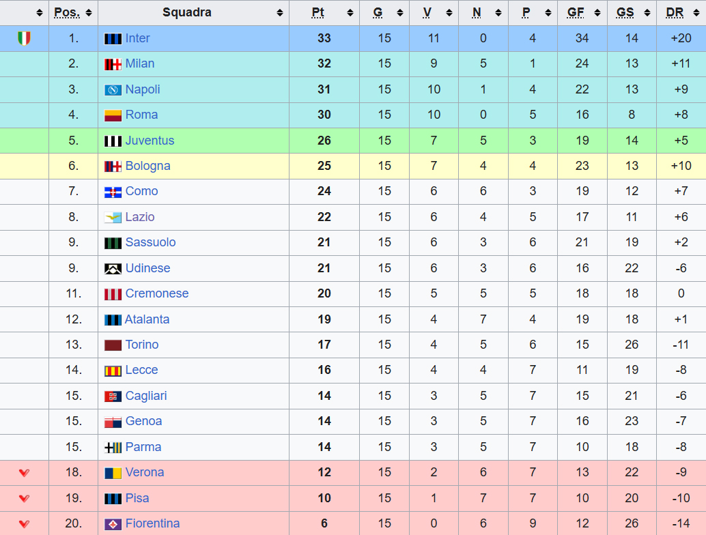Click the Parma club flag icon
Viewport: 706px width, 535px height.
coord(113,448)
